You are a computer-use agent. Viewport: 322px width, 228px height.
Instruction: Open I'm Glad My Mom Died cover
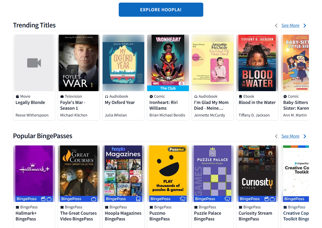[213, 63]
